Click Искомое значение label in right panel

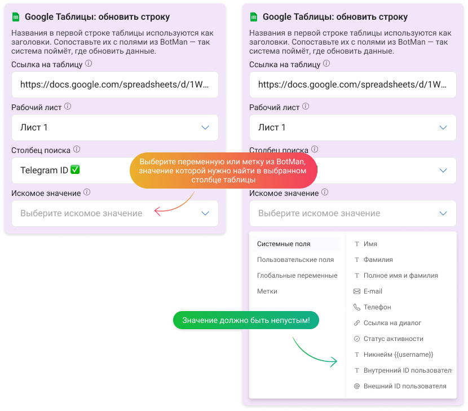click(x=284, y=194)
